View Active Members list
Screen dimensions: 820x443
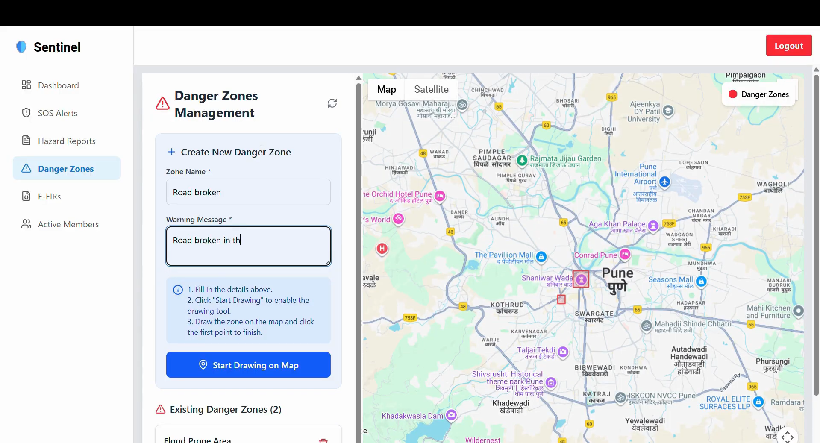click(68, 224)
